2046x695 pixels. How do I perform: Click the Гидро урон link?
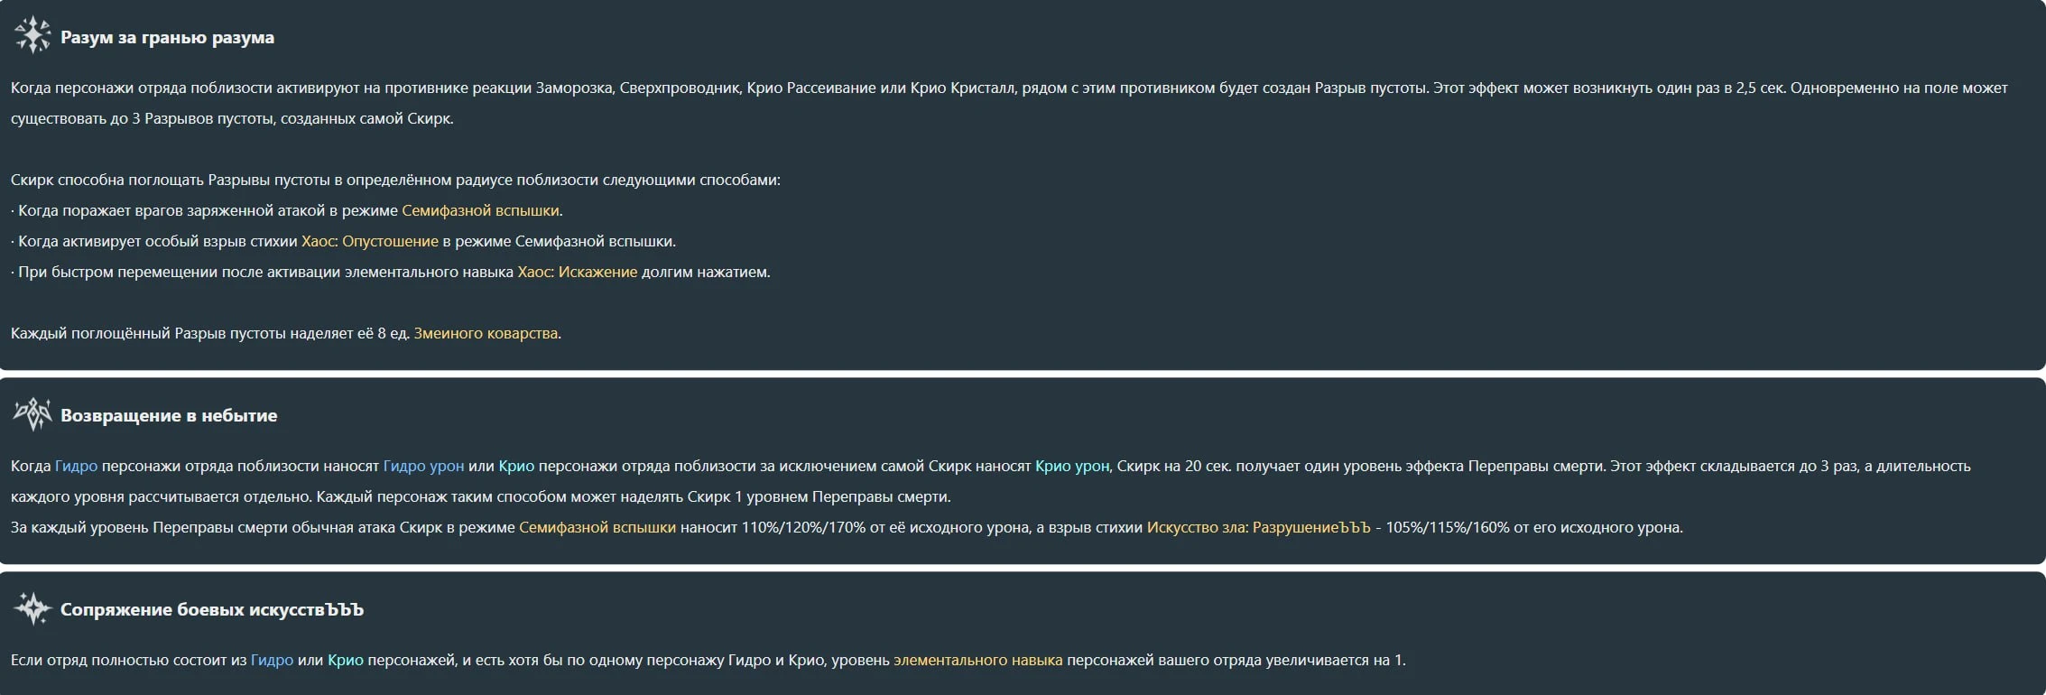coord(423,466)
